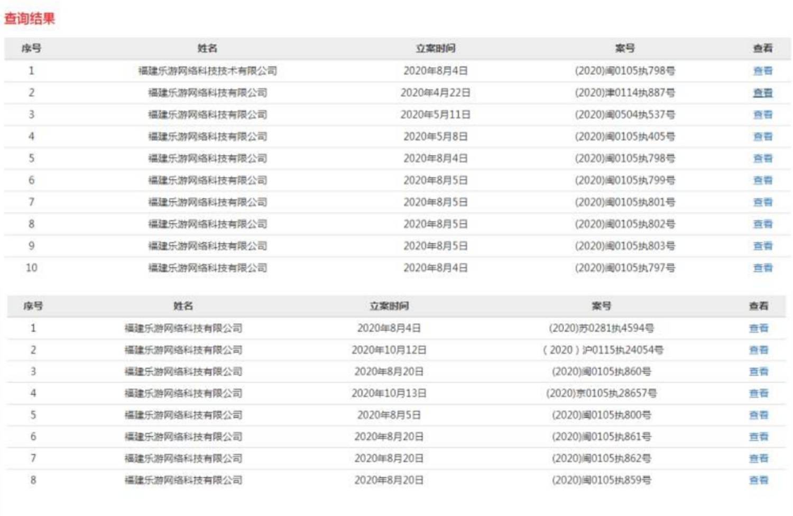The width and height of the screenshot is (793, 516).
Task: Click 查看 in row 5 for 闽0105执798号
Action: 762,159
